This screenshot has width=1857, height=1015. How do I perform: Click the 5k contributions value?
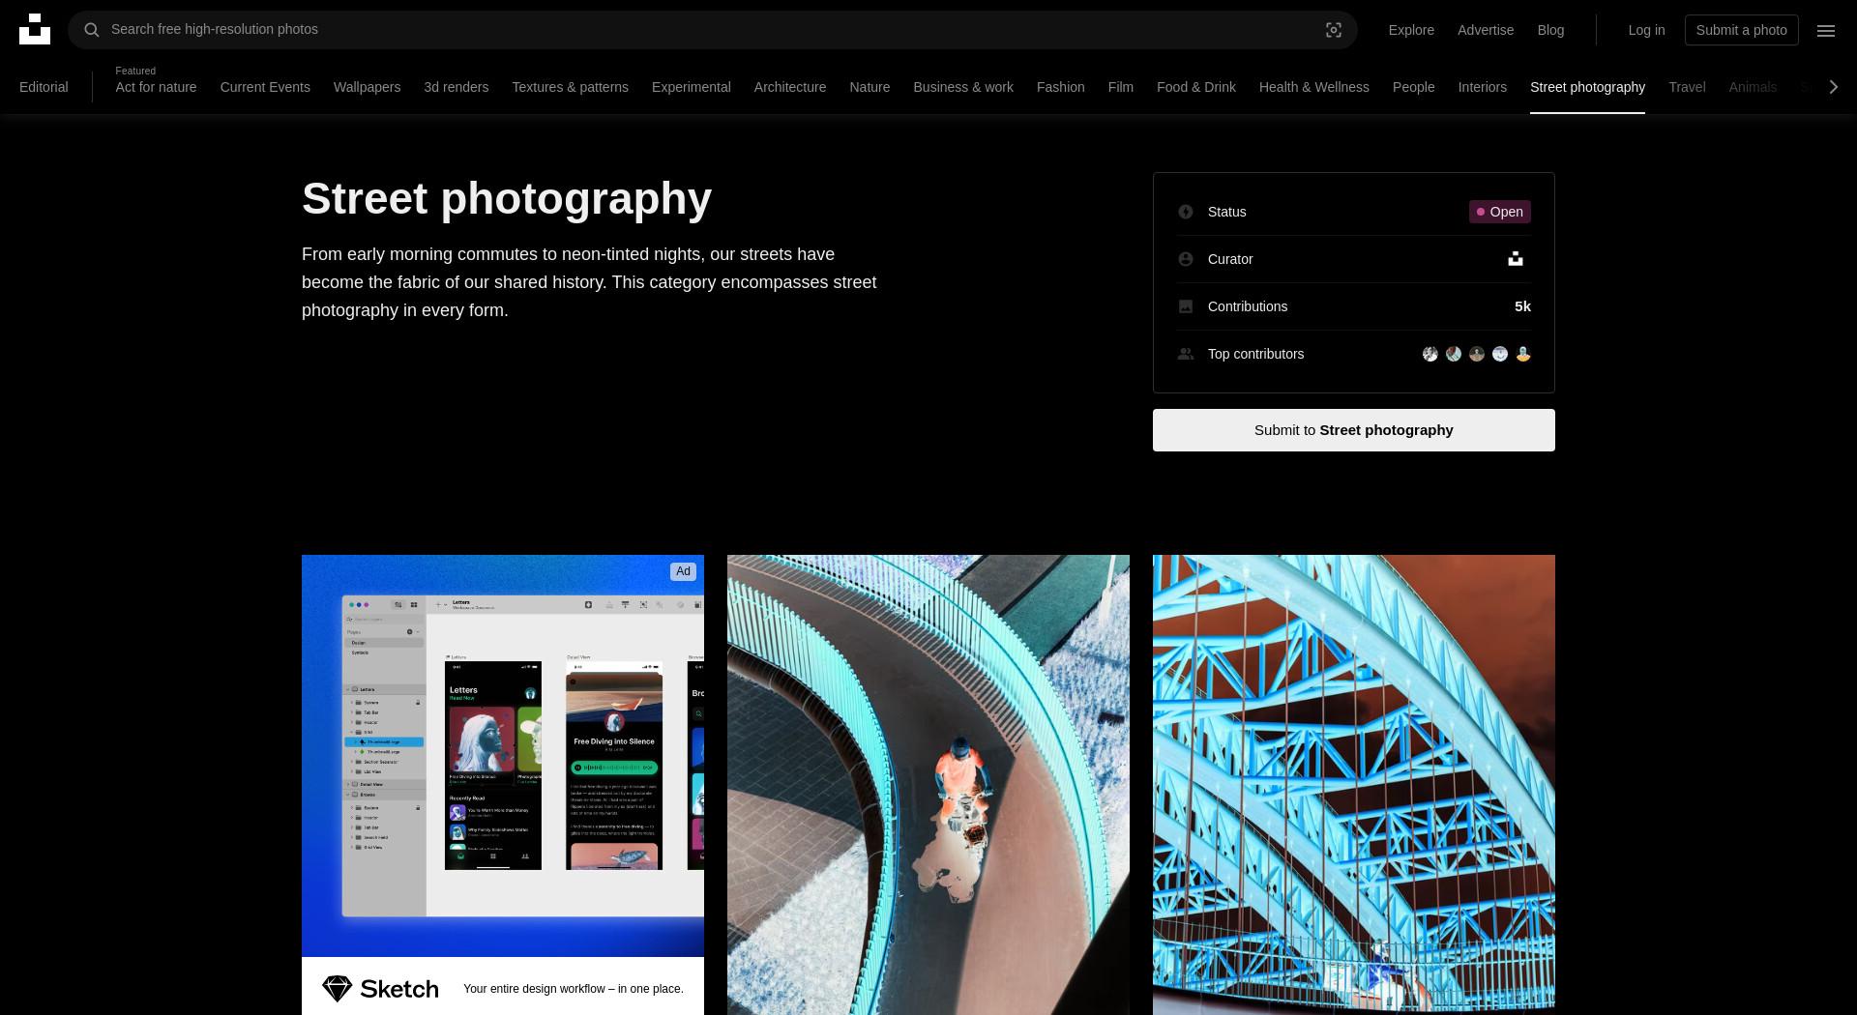point(1522,306)
